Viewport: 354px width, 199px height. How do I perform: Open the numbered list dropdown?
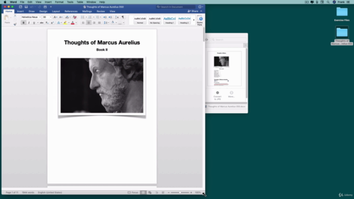(93, 17)
